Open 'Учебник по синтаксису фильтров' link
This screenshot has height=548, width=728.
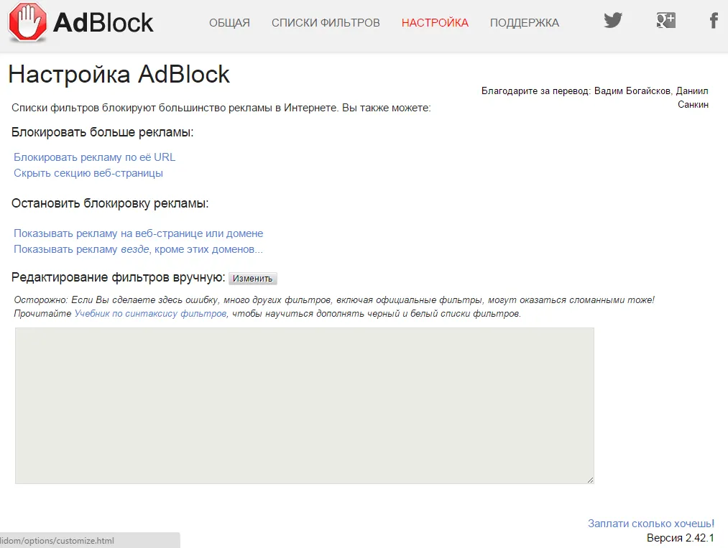click(x=150, y=314)
